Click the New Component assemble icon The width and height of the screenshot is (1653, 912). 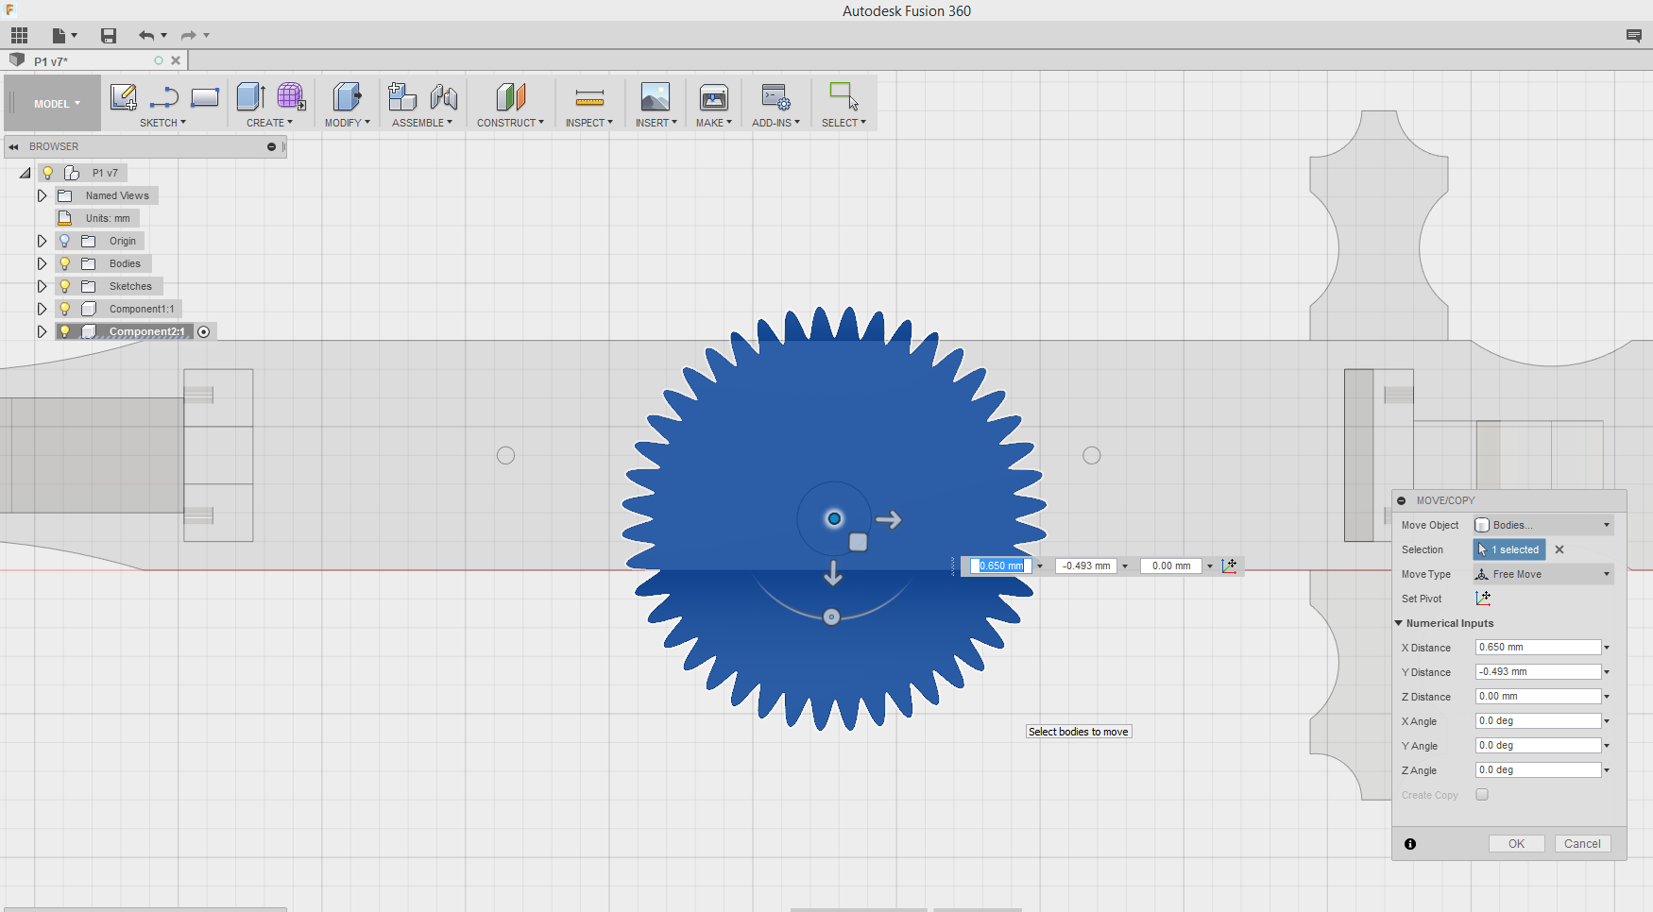pyautogui.click(x=402, y=96)
